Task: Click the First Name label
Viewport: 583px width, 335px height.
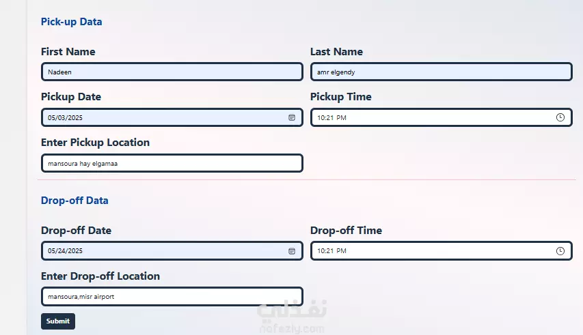Action: (68, 52)
